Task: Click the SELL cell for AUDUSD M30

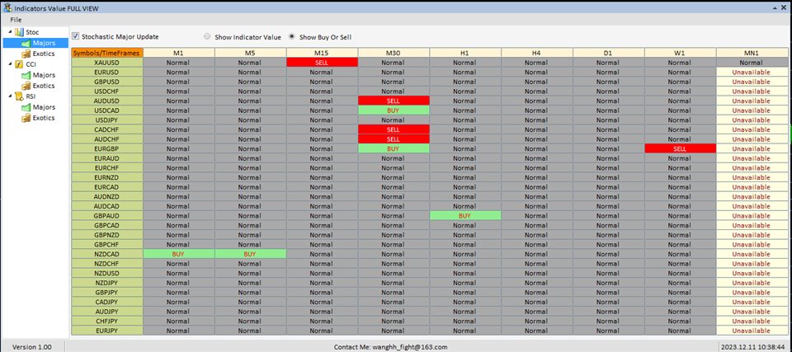Action: [x=394, y=101]
